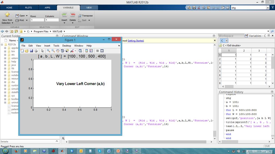Viewport: 275px width, 154px height.
Task: Select the Edit Plot arrow tool
Action: pyautogui.click(x=42, y=51)
